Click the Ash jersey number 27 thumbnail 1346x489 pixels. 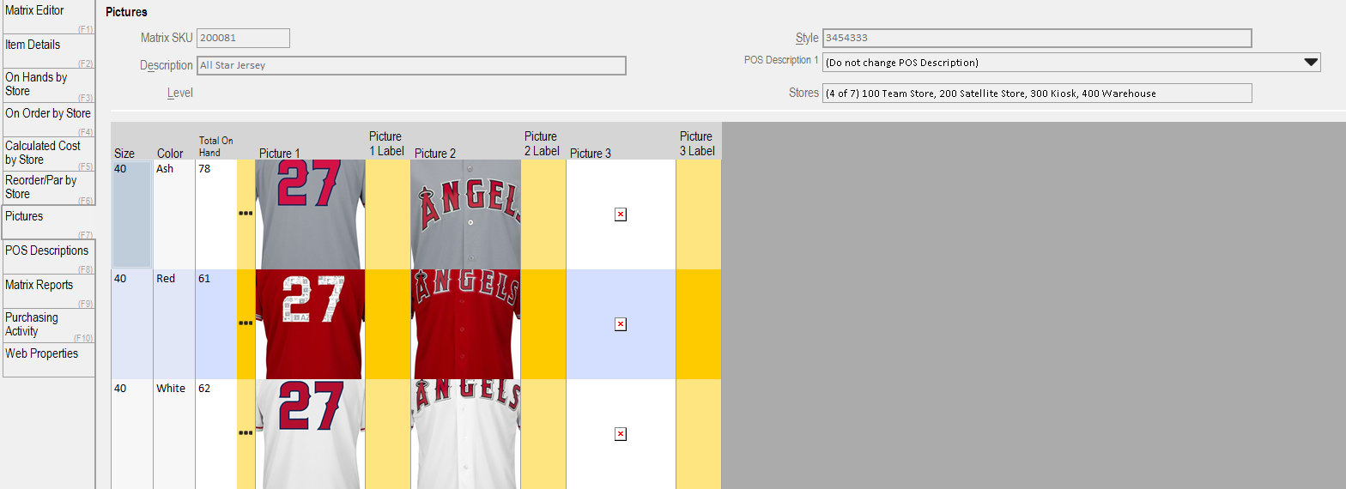point(310,214)
